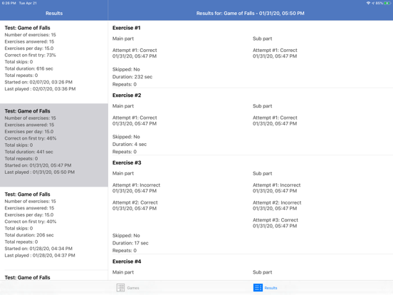Viewport: 393px width, 295px height.
Task: Tap the 'Results' sidebar header title
Action: [54, 14]
